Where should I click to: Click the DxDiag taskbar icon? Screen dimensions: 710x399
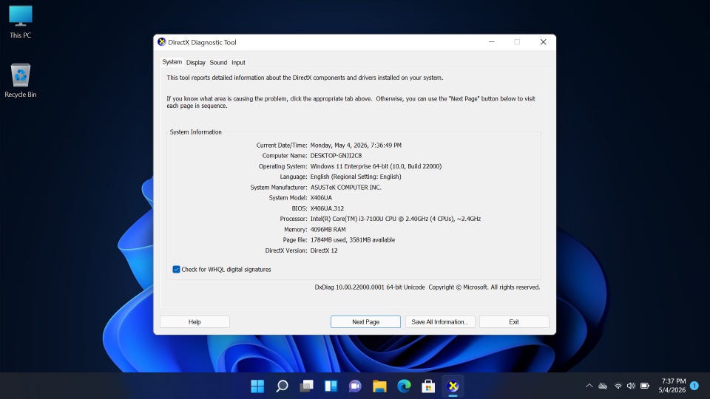[x=453, y=386]
